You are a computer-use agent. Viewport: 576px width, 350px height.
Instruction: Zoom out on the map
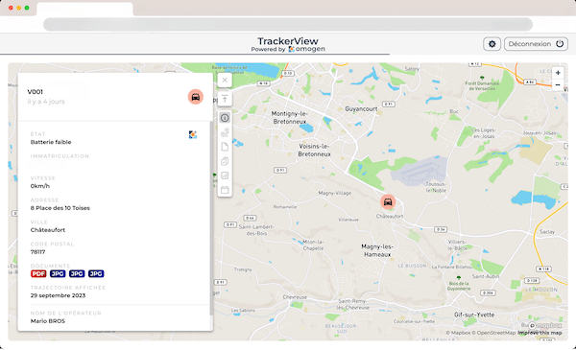(558, 84)
